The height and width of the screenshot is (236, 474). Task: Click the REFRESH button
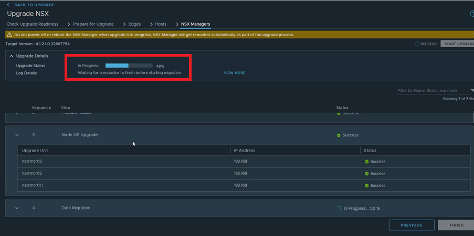coord(426,44)
